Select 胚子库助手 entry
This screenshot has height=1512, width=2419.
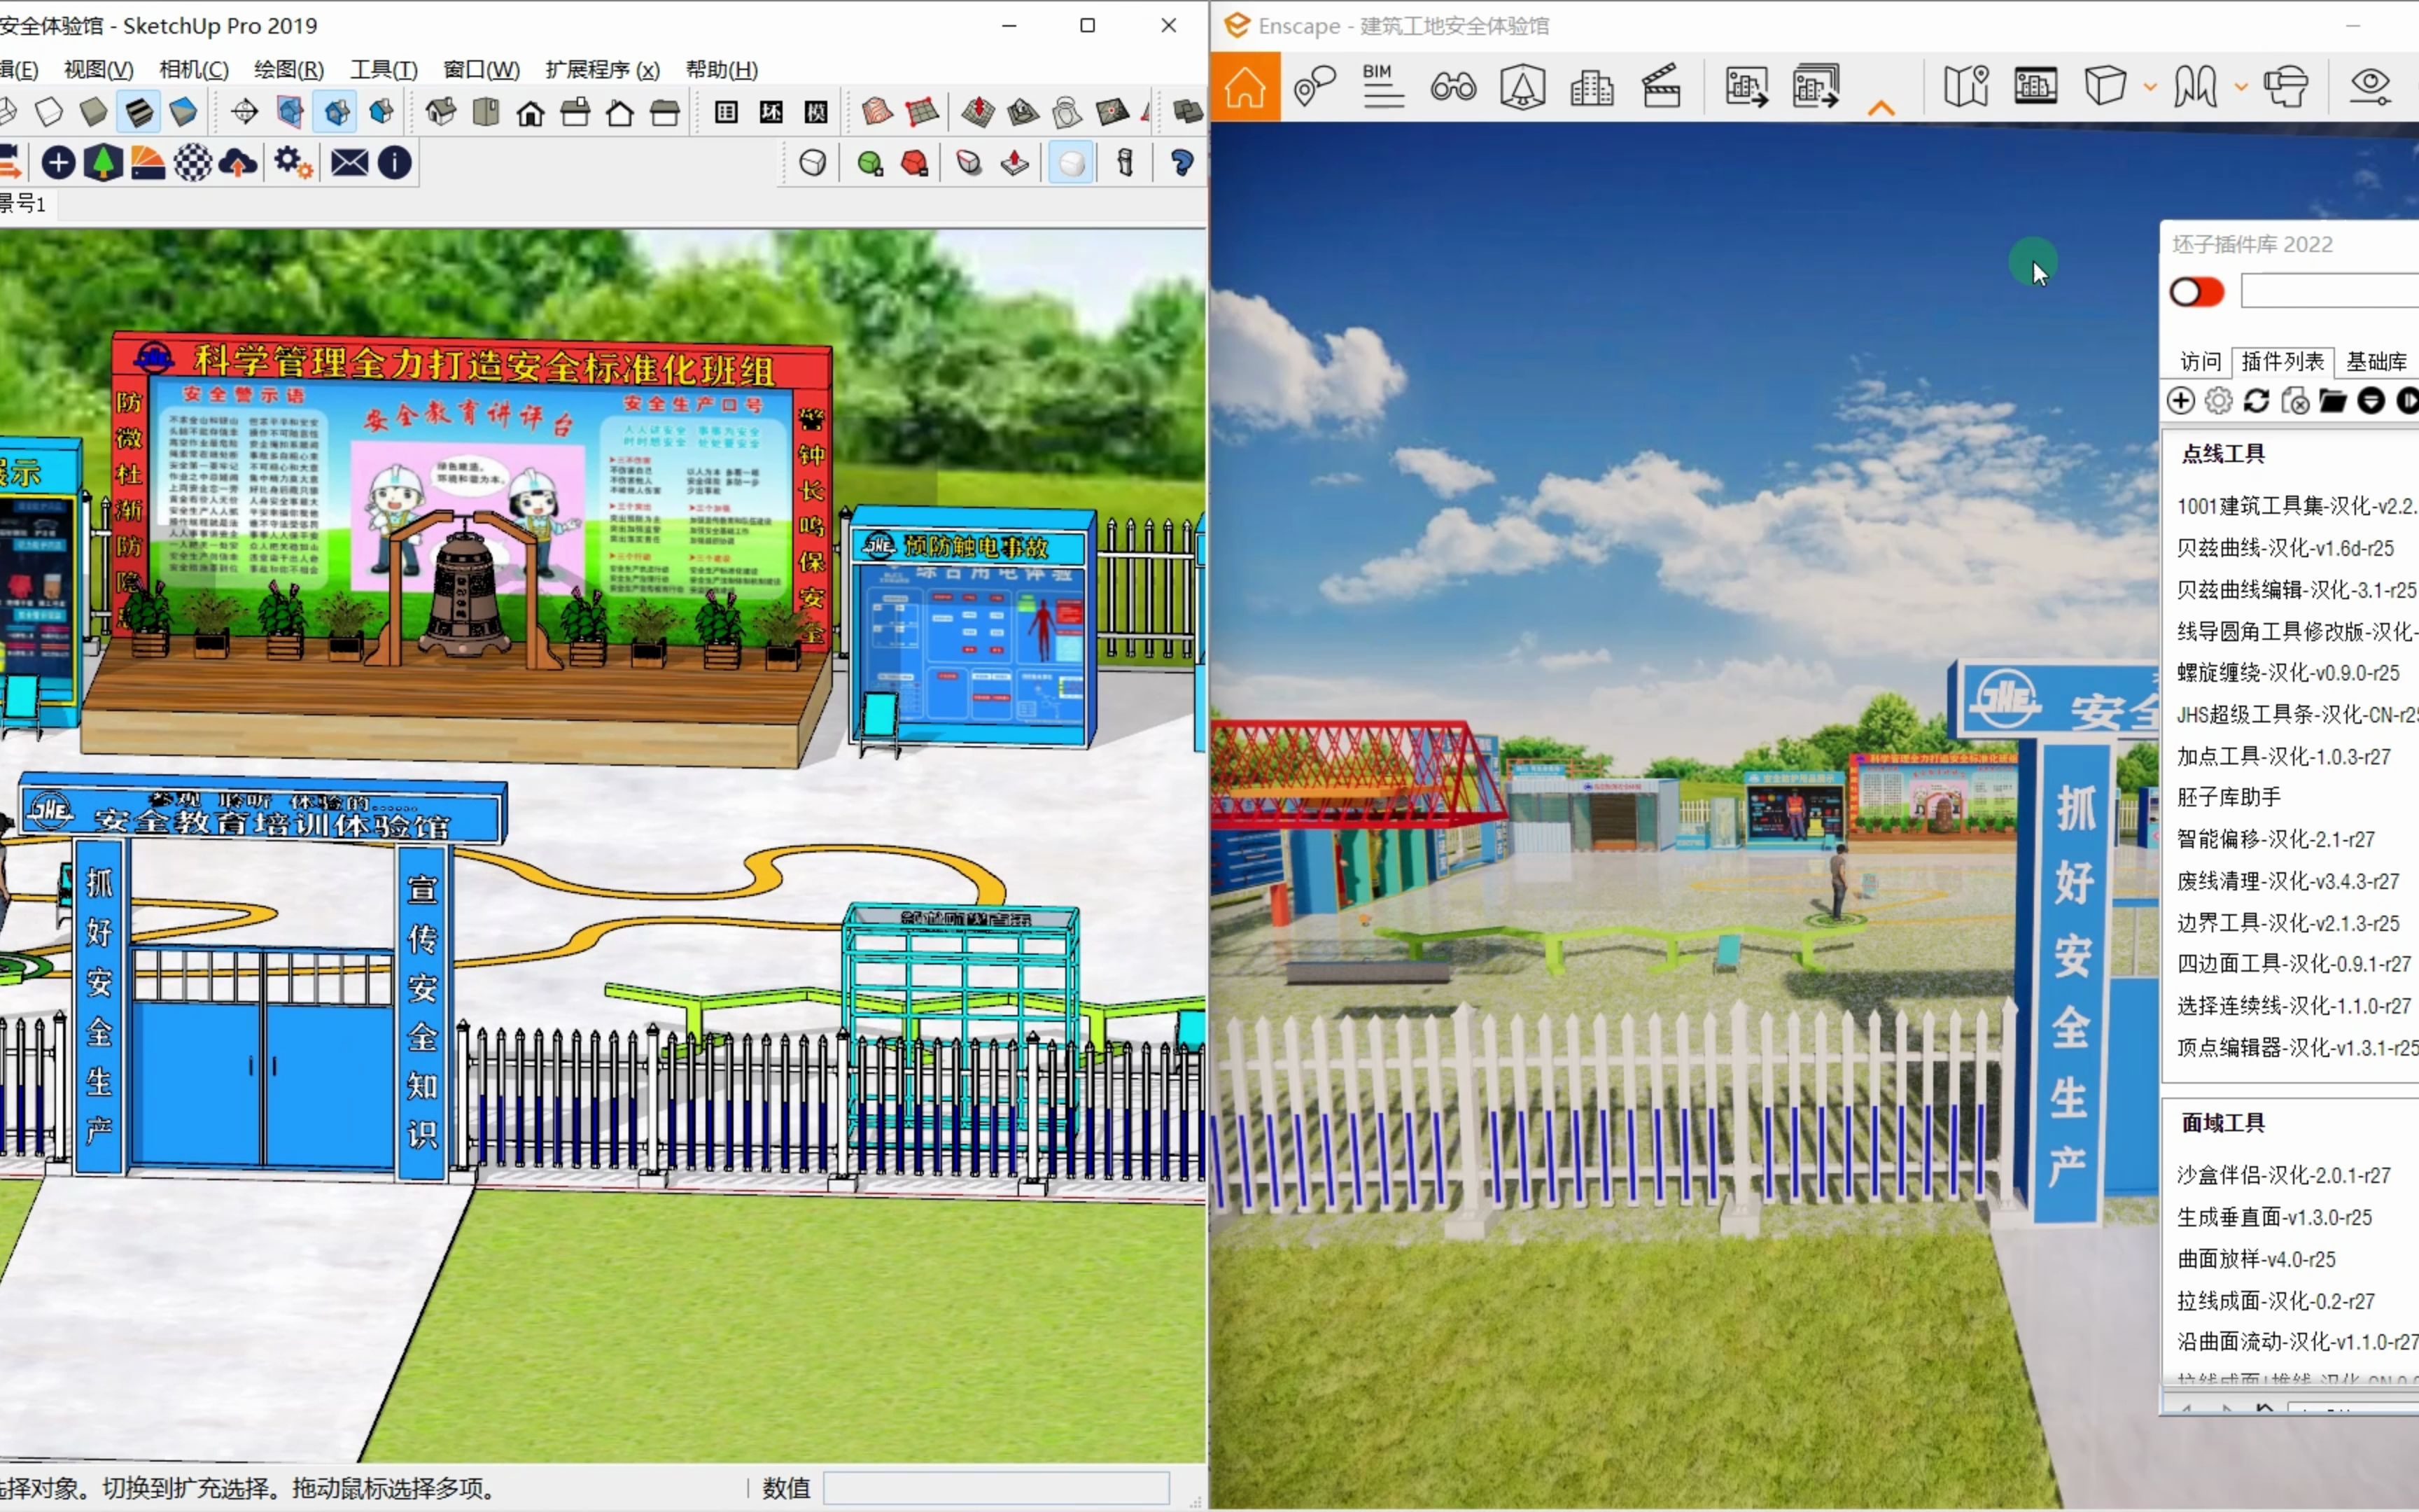[2229, 797]
